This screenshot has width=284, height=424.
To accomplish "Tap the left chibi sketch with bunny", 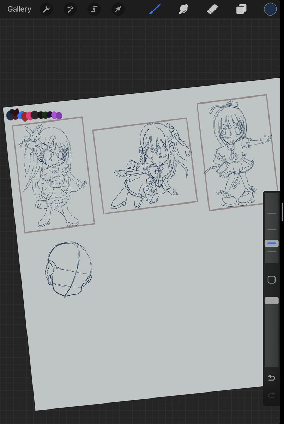I will tap(54, 175).
